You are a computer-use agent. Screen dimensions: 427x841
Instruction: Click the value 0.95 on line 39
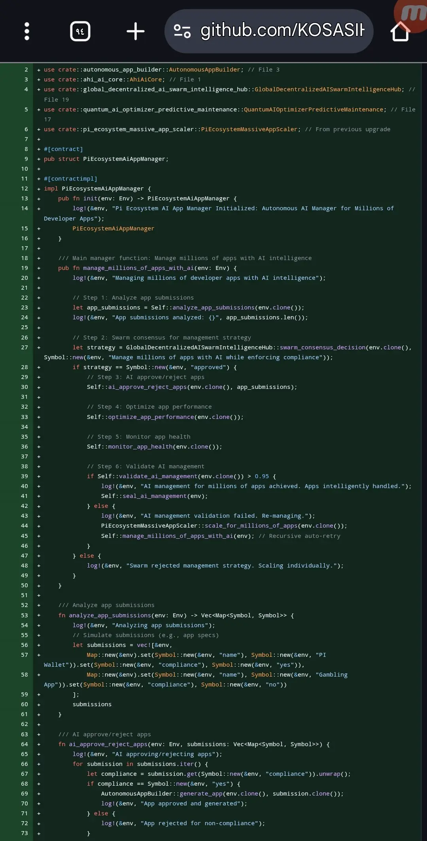[x=262, y=476]
